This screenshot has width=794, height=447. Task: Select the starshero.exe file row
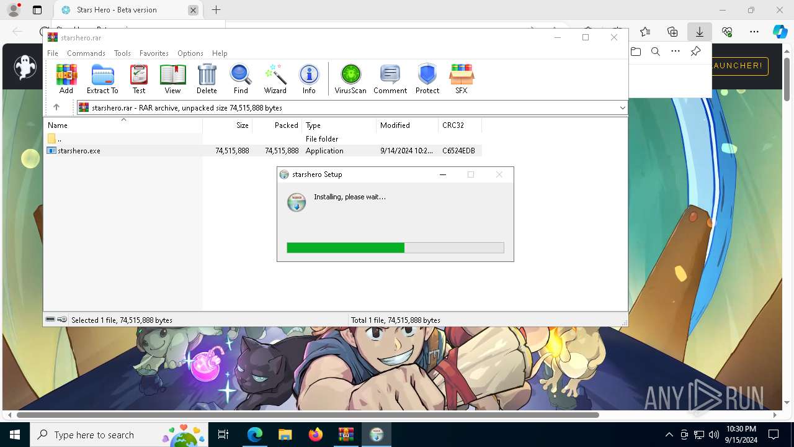click(263, 151)
